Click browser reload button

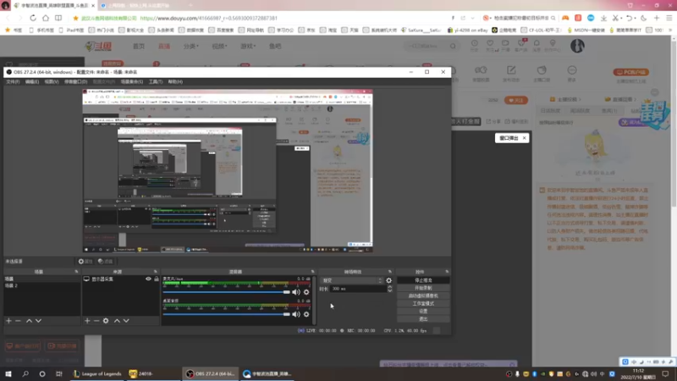[x=33, y=18]
